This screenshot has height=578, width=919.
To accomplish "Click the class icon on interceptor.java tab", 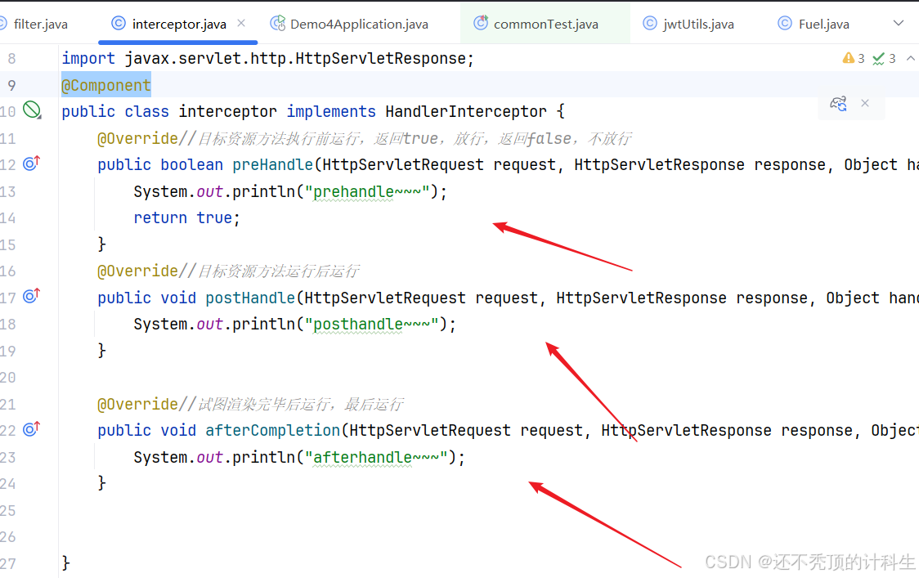I will [x=117, y=24].
